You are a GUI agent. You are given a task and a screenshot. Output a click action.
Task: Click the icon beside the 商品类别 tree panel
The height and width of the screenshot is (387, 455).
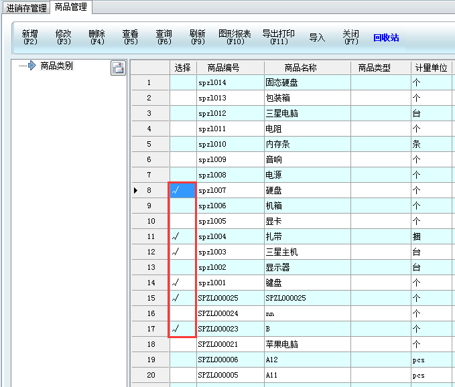pos(118,68)
